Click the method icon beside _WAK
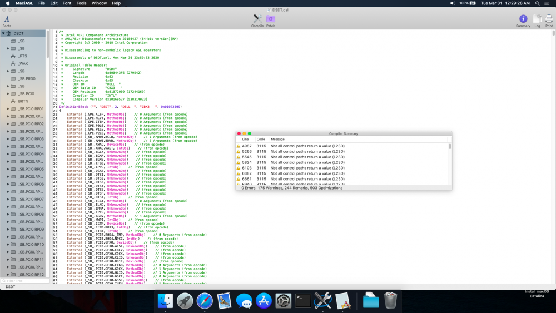The height and width of the screenshot is (313, 556). [13, 63]
